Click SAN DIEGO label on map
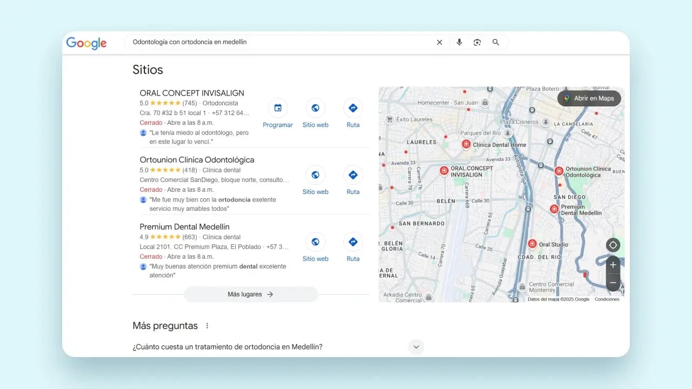 point(570,197)
